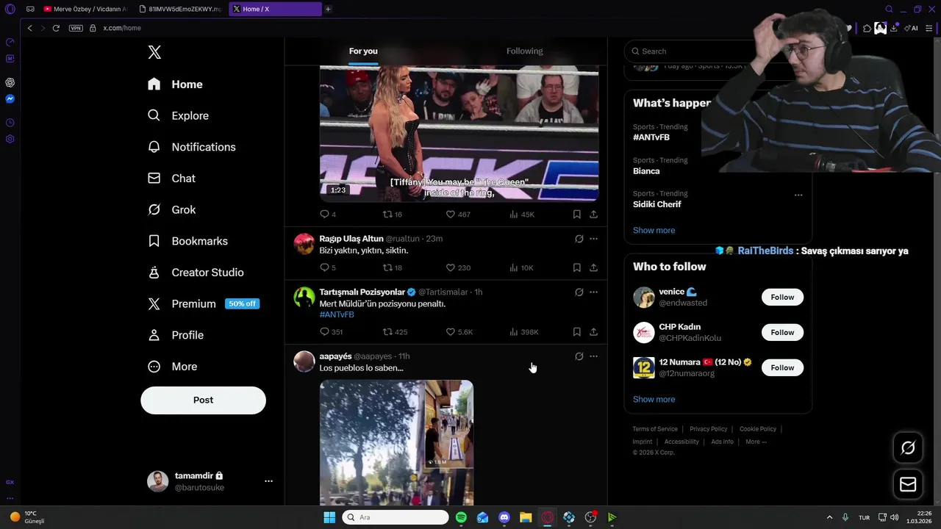Repost Ragıp Ulaş Altun's post
Image resolution: width=941 pixels, height=529 pixels.
pos(392,267)
